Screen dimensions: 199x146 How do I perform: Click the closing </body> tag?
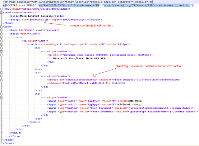click(x=8, y=140)
